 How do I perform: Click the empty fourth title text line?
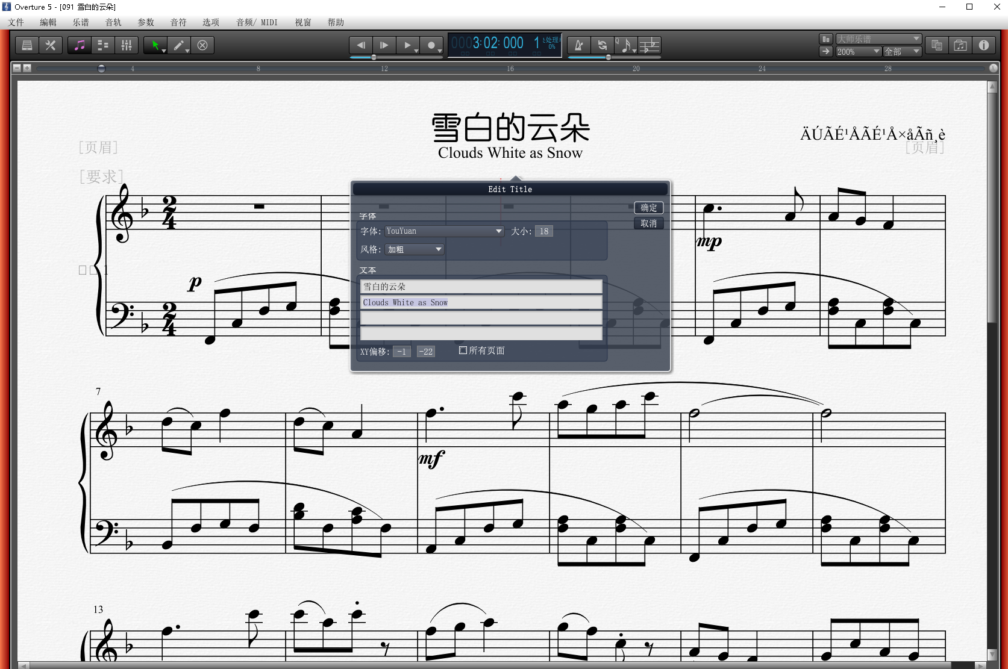481,334
